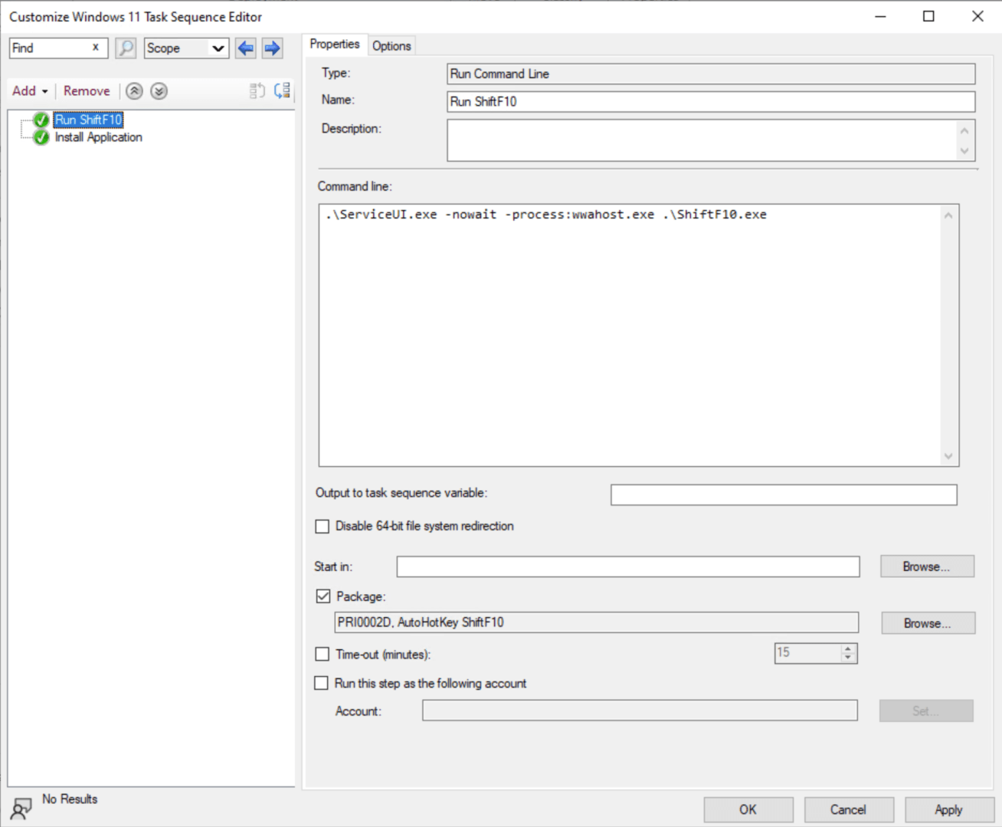Click the expand-all double down chevron icon
Viewport: 1002px width, 827px height.
click(159, 91)
